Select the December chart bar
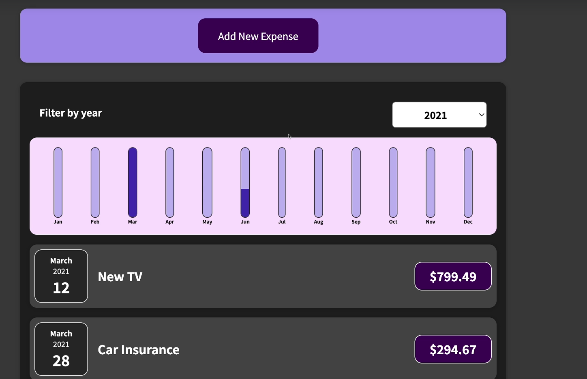The width and height of the screenshot is (587, 379). tap(468, 182)
